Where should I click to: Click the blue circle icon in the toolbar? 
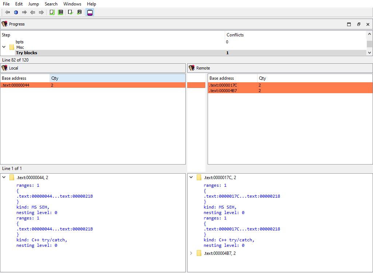tap(16, 12)
